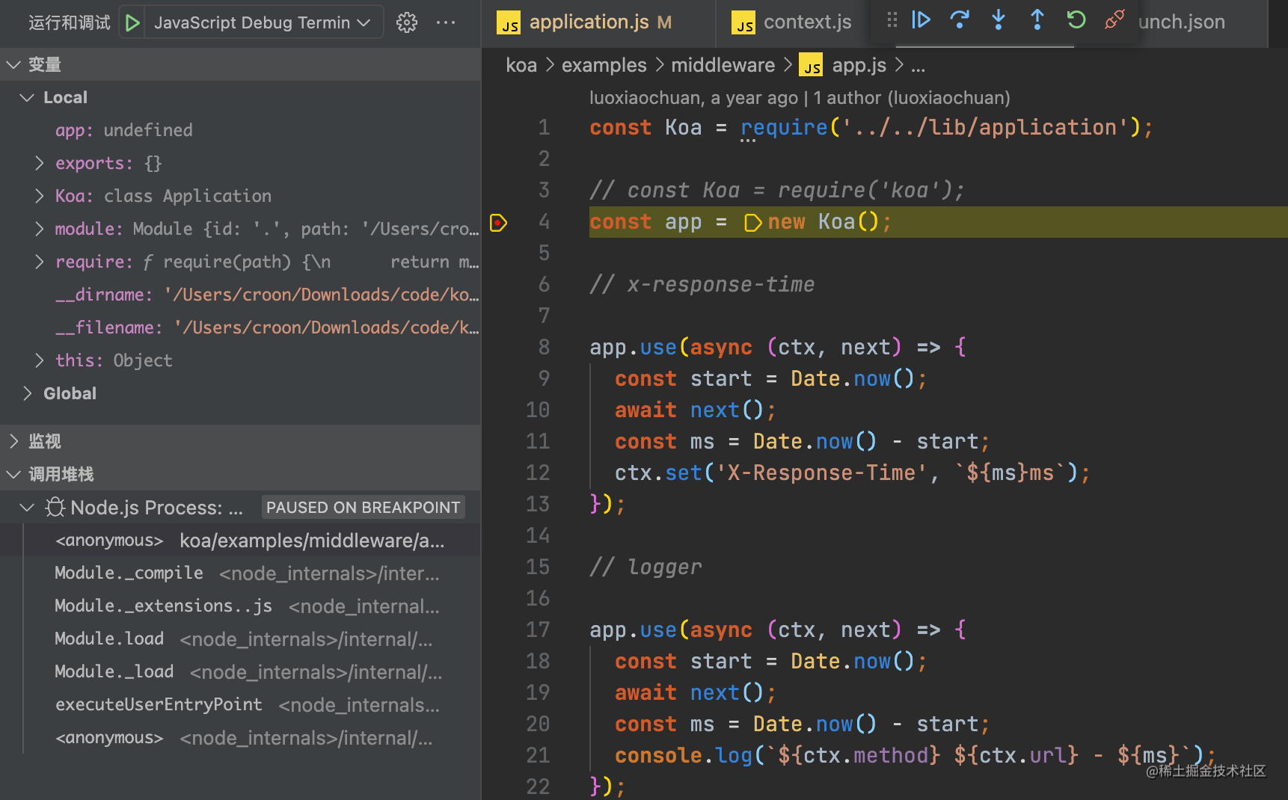Click middleware in the breadcrumb

coord(723,66)
